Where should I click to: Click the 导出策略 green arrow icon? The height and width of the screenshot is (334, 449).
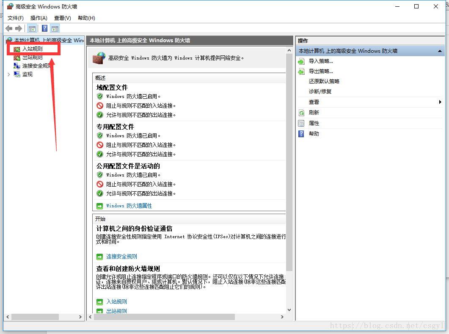(x=301, y=71)
